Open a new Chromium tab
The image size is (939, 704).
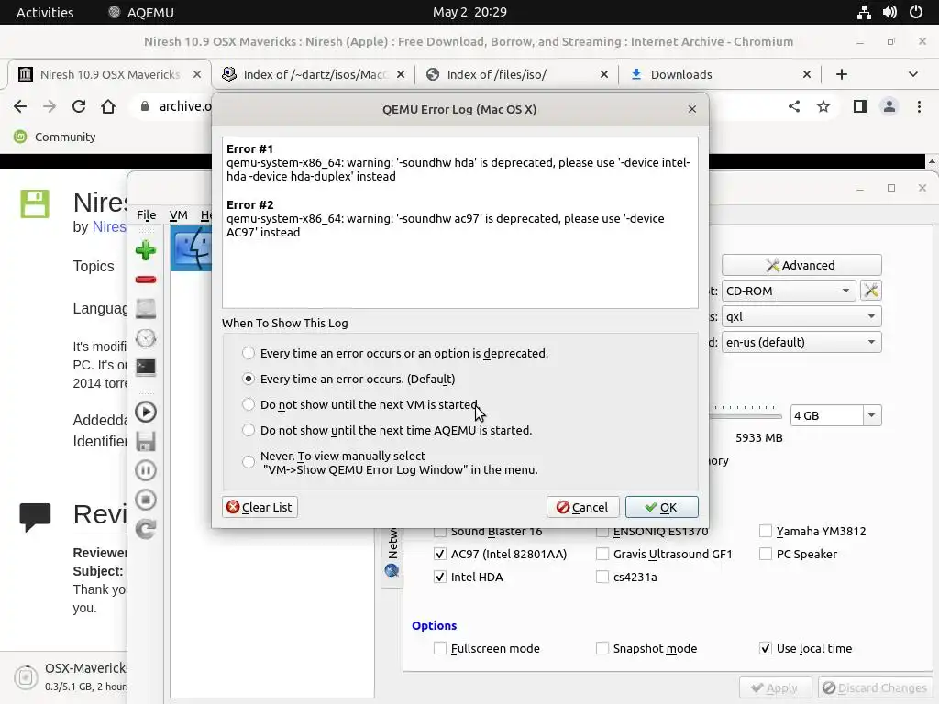(x=842, y=74)
